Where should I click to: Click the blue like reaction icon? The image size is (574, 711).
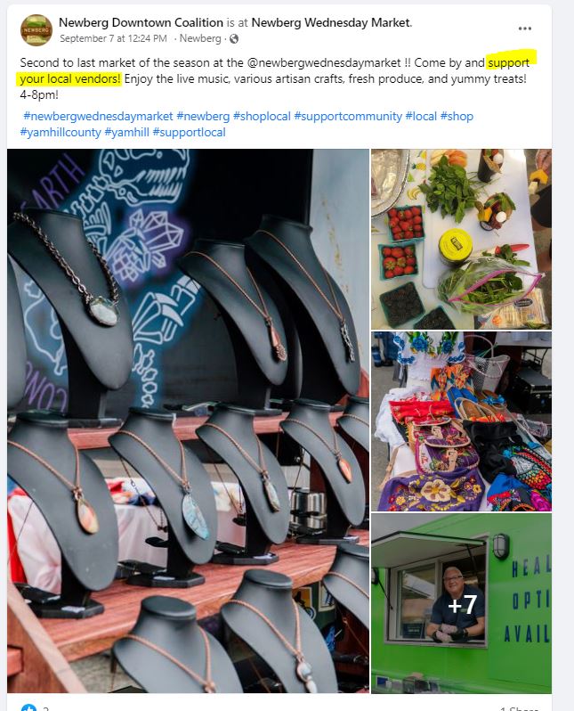28,707
